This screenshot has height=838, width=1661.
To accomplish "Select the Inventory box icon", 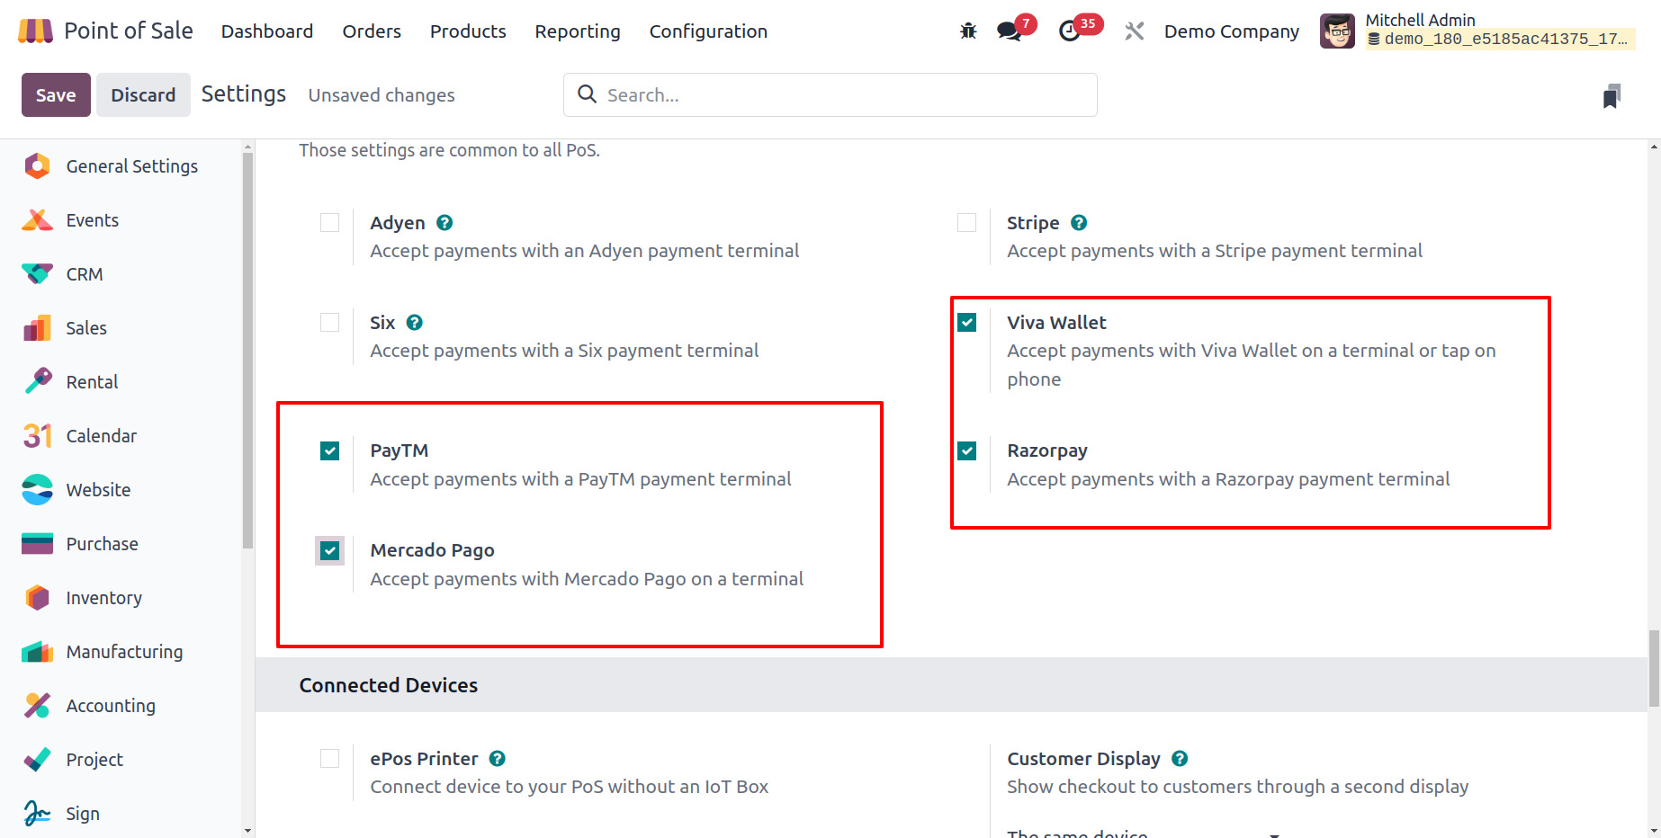I will tap(37, 598).
